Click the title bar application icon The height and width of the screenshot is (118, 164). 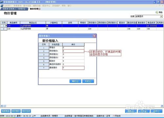pos(2,2)
